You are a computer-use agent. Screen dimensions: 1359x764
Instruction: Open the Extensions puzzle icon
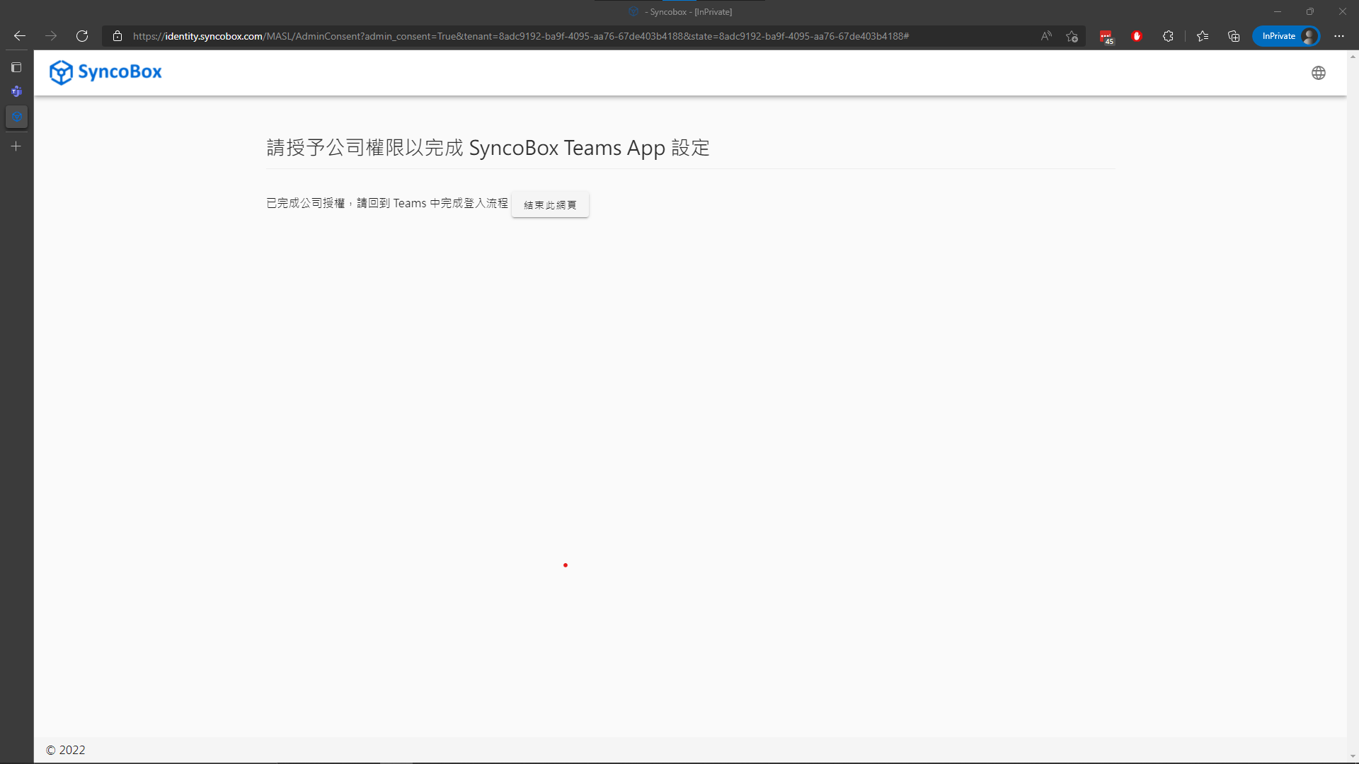click(x=1168, y=36)
